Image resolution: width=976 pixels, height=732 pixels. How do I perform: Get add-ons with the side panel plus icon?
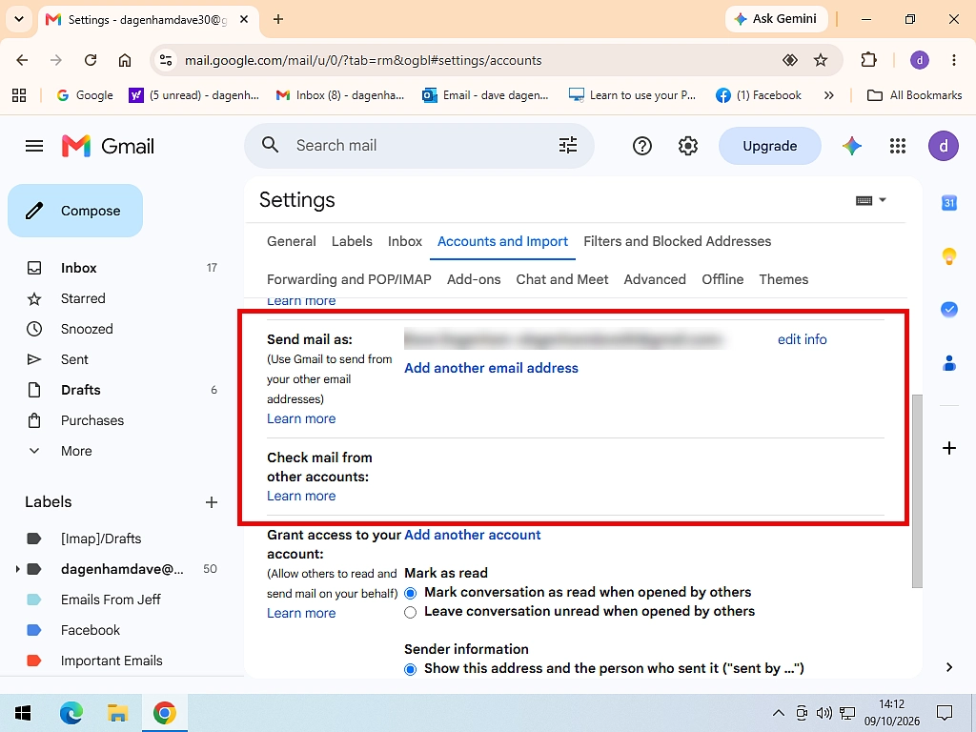point(949,448)
